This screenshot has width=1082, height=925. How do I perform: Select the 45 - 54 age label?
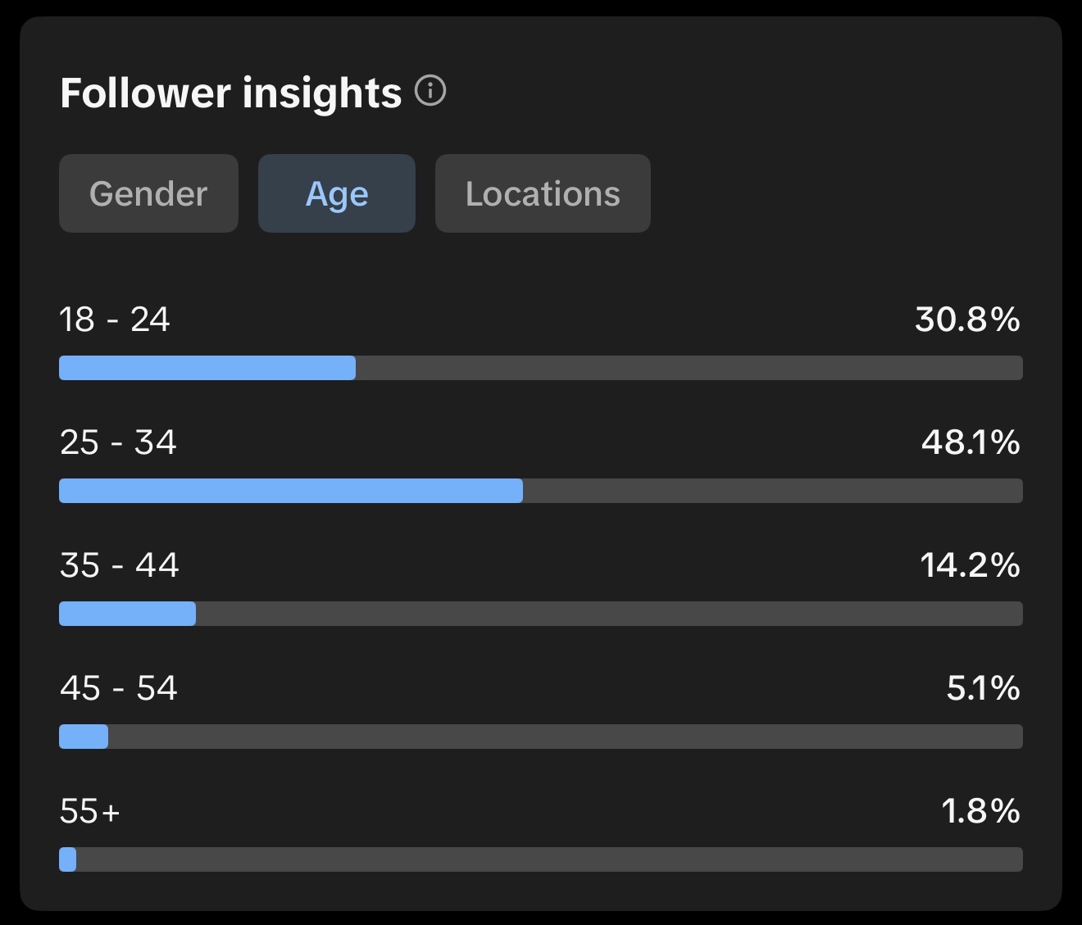coord(119,688)
